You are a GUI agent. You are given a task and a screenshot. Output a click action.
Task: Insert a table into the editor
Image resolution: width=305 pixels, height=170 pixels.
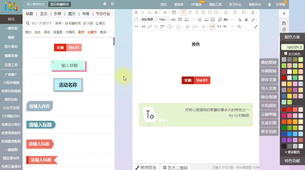point(180,20)
